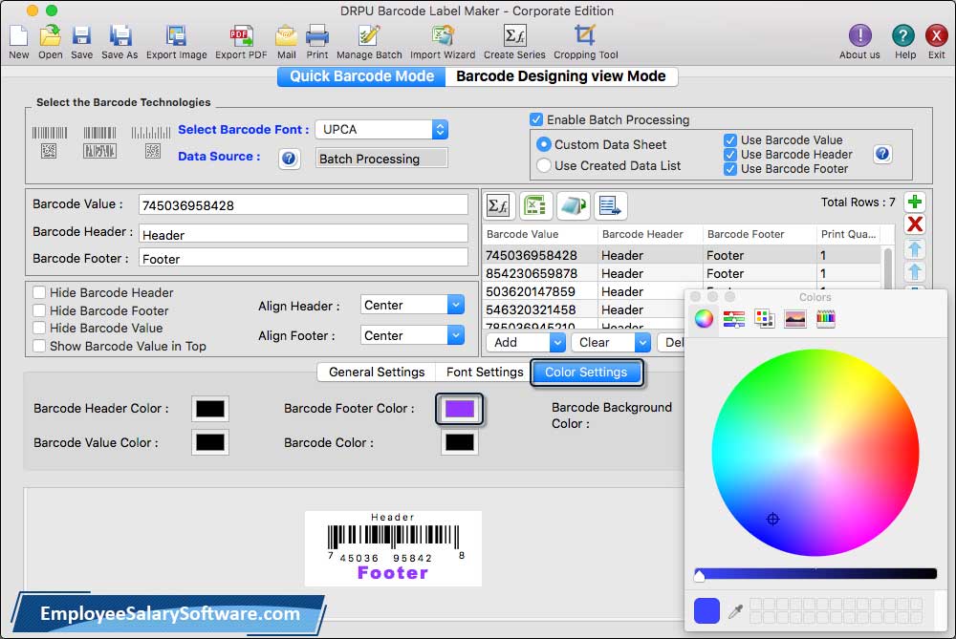
Task: Click the purple Barcode Footer Color swatch
Action: pyautogui.click(x=459, y=408)
